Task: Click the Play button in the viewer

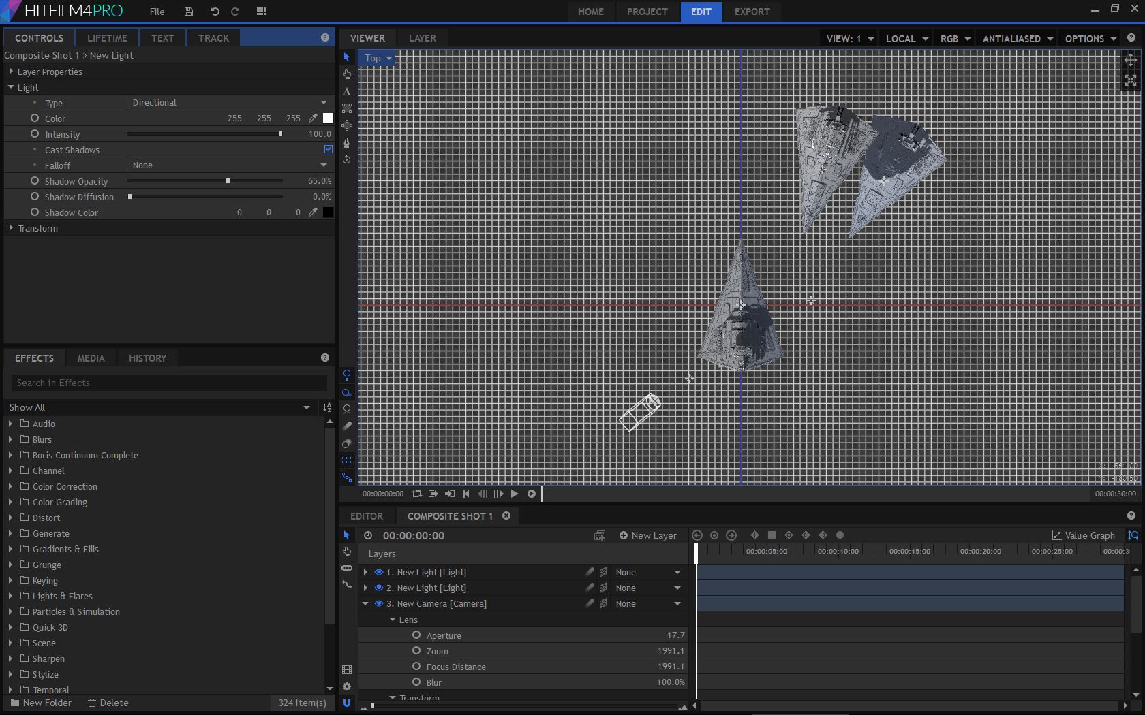Action: coord(515,494)
